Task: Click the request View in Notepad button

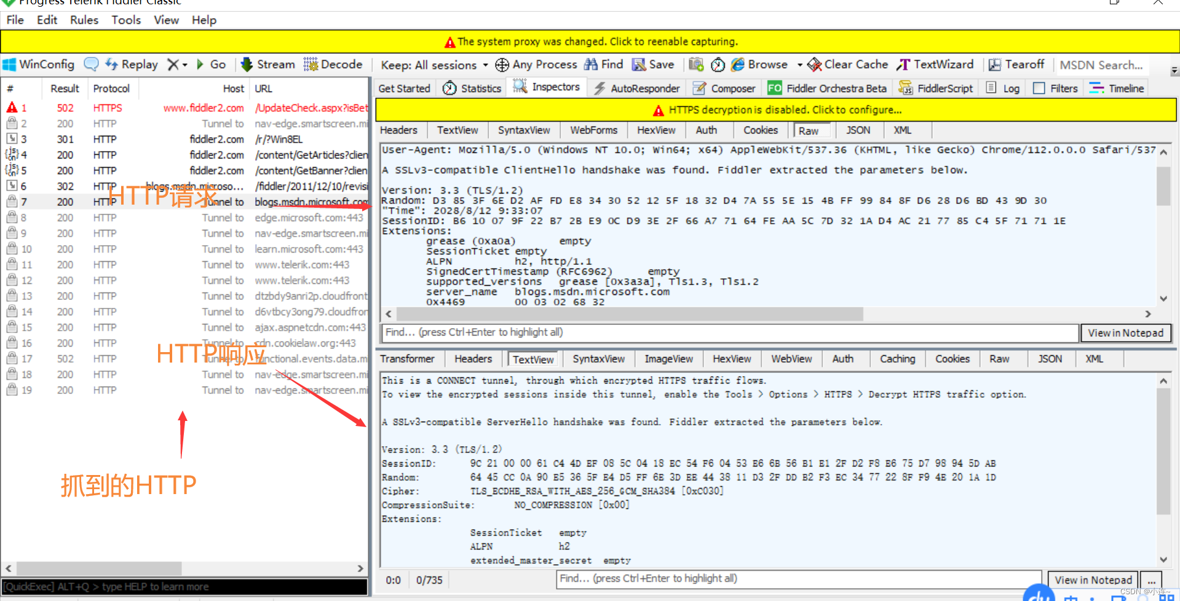Action: coord(1125,332)
